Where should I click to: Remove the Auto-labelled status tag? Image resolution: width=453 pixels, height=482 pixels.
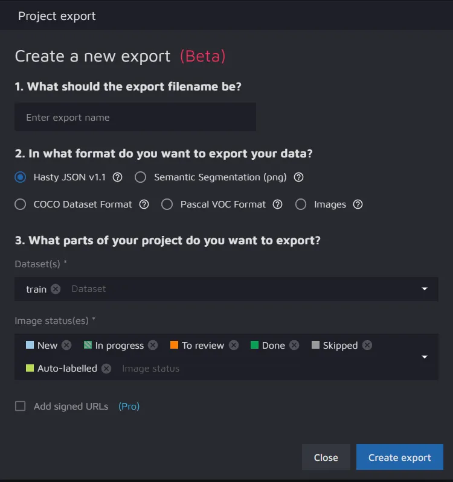point(106,368)
